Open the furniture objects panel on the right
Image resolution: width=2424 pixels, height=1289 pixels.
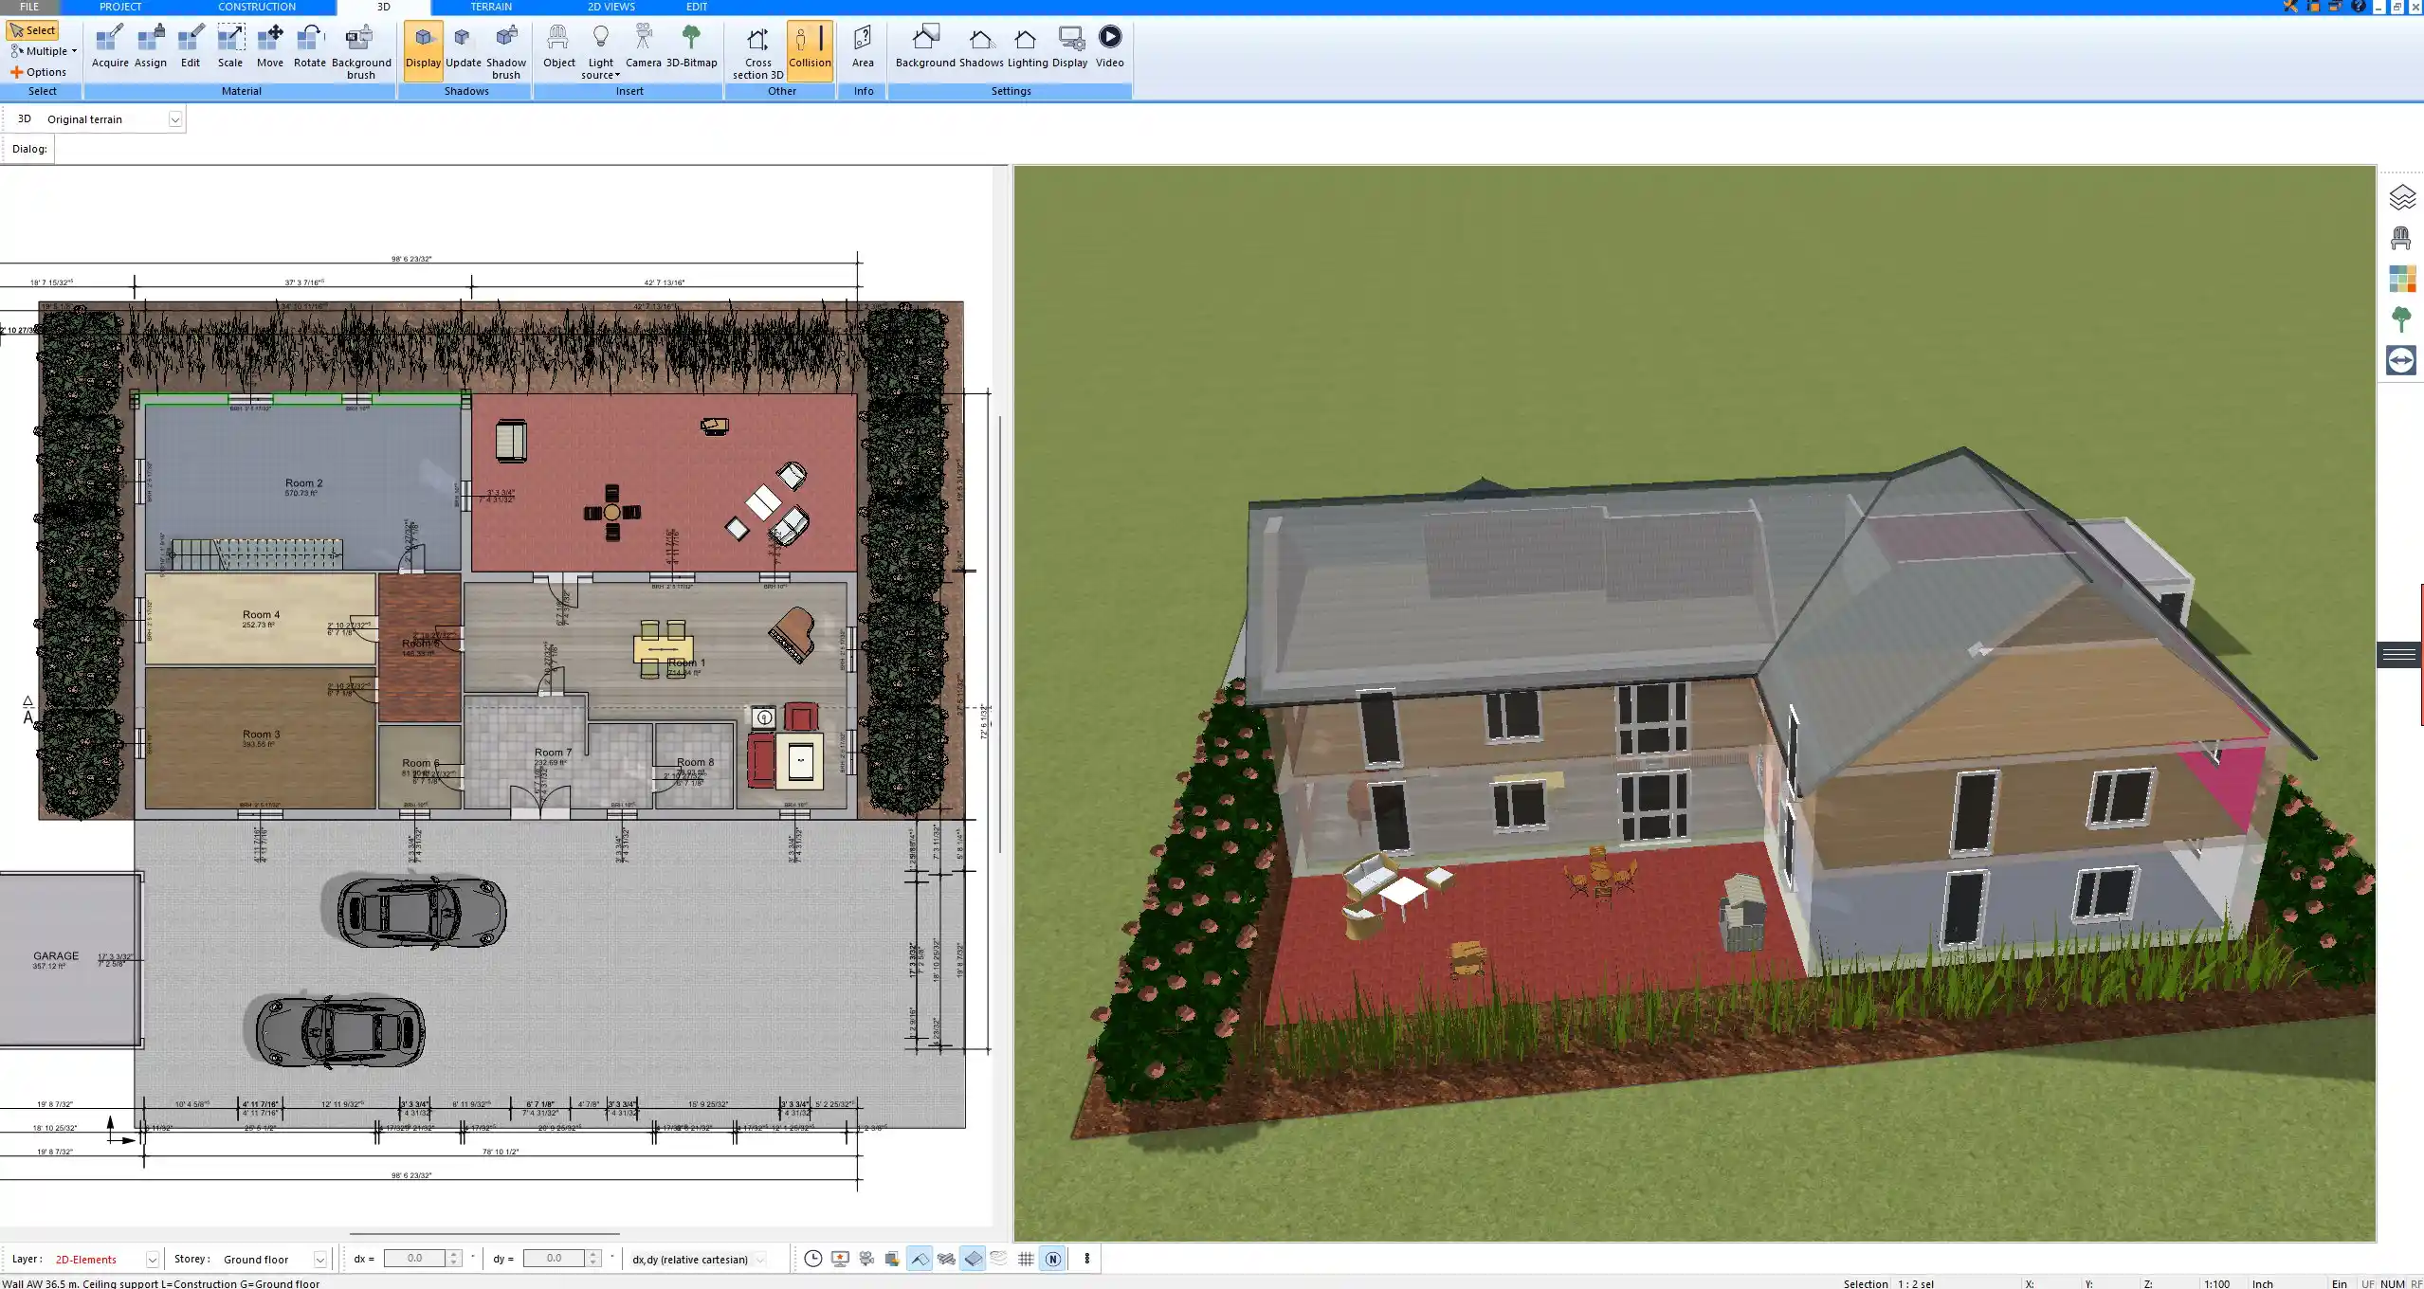pyautogui.click(x=2401, y=236)
